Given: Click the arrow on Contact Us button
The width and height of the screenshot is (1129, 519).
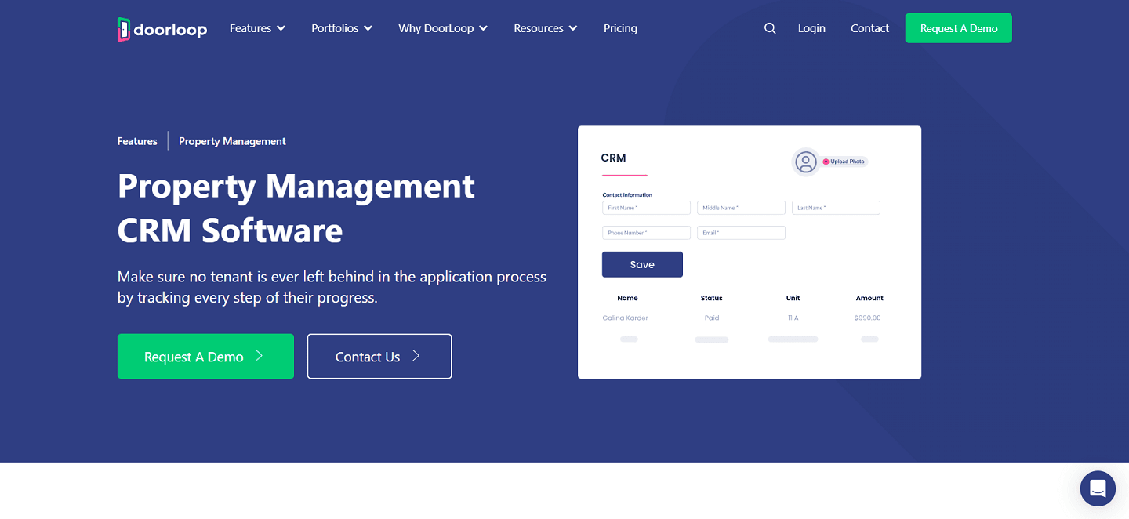Looking at the screenshot, I should tap(416, 356).
